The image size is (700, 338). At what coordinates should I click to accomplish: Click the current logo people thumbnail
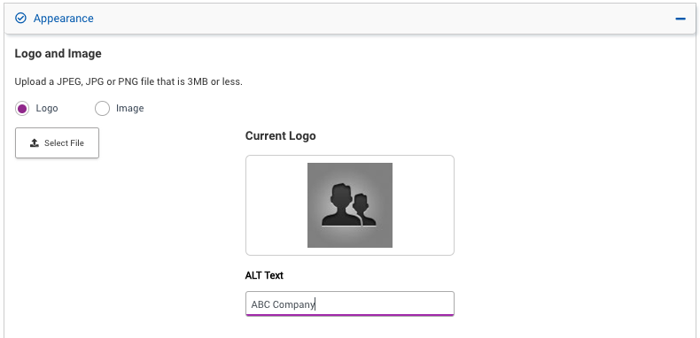[350, 205]
